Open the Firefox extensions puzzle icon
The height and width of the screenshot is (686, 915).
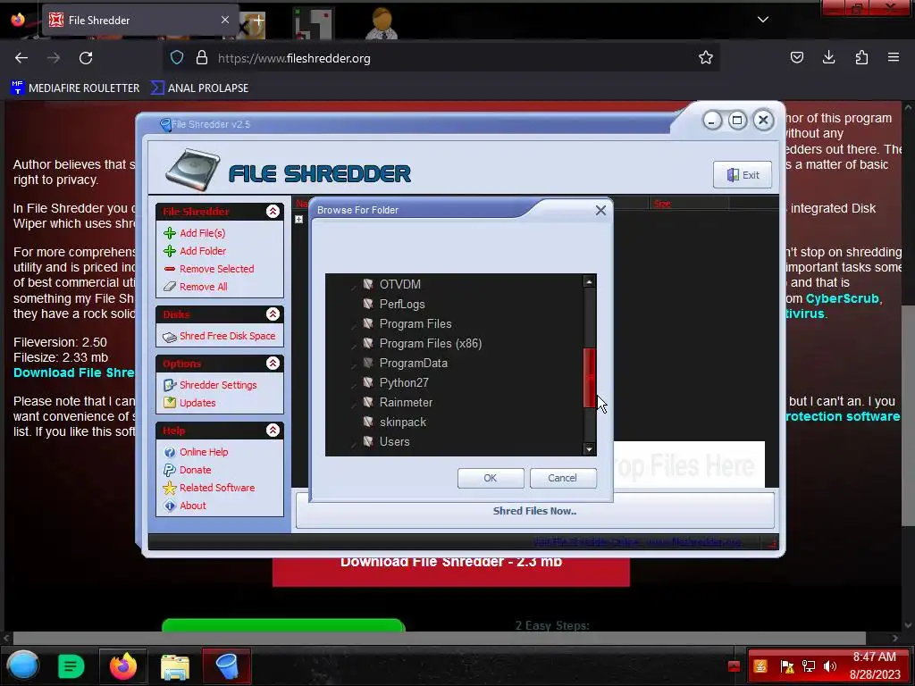coord(861,58)
